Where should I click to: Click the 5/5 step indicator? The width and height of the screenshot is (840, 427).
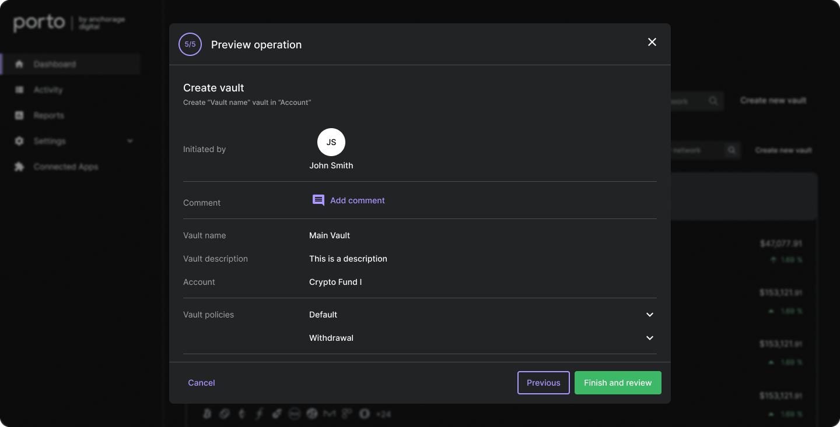pos(190,44)
